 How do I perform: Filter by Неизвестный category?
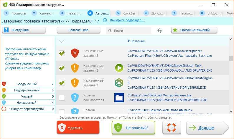pyautogui.click(x=28, y=103)
